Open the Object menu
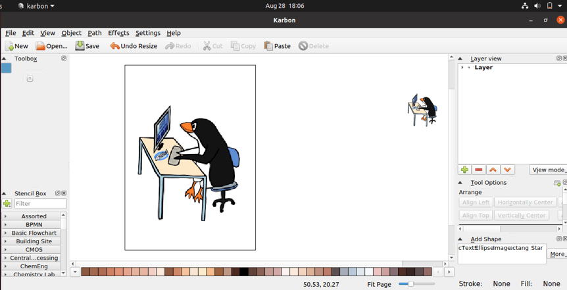Viewport: 567px width, 290px height. tap(72, 33)
